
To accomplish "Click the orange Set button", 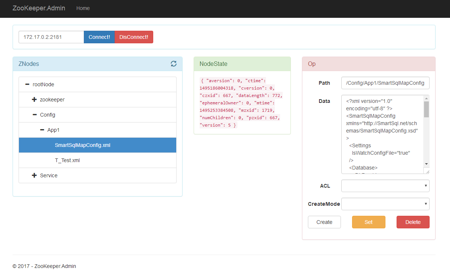I will pyautogui.click(x=368, y=222).
